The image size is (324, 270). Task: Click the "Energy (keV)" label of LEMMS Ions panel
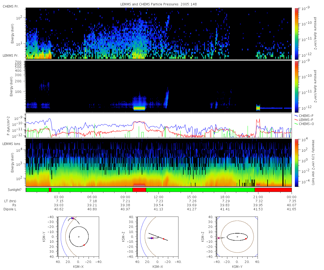coord(12,163)
